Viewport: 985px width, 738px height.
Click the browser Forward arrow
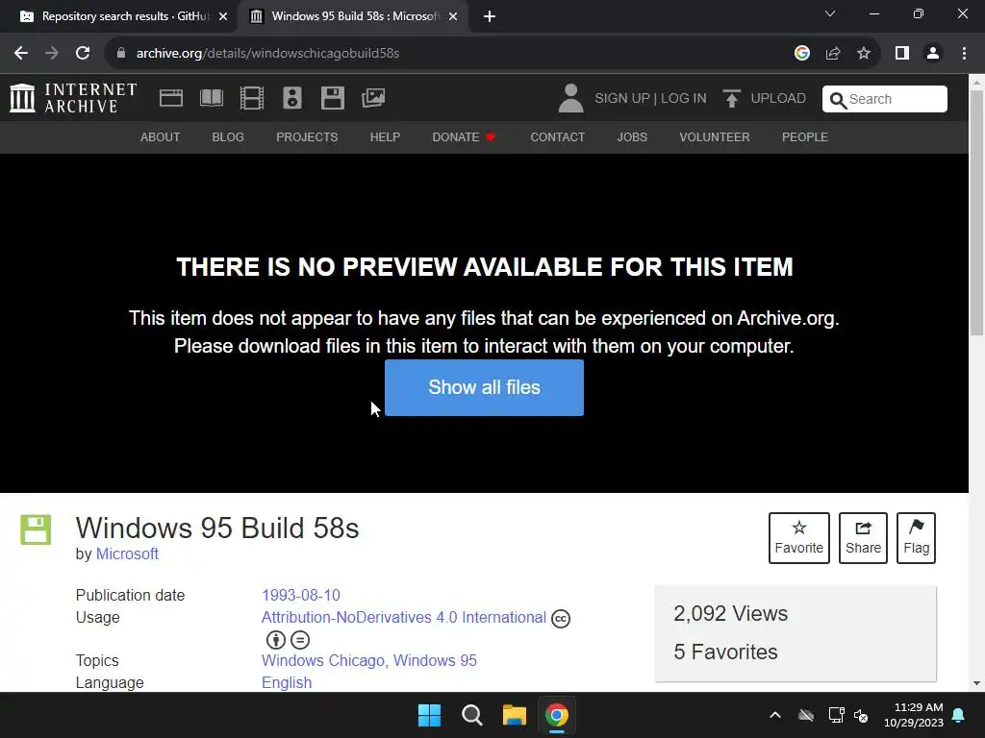(52, 54)
